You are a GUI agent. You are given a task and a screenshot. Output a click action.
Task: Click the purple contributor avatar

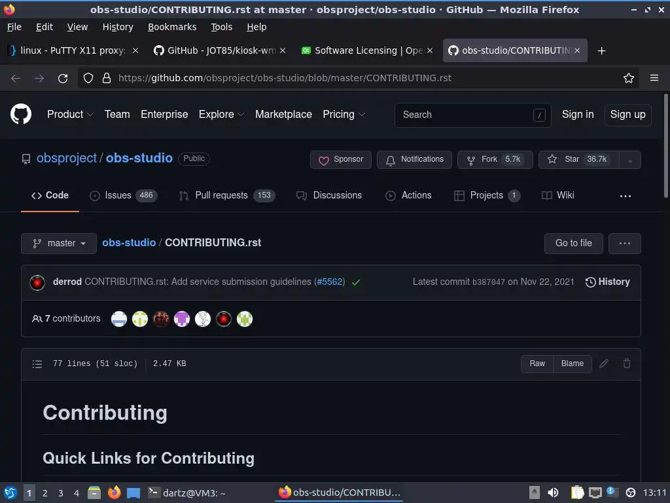click(182, 319)
